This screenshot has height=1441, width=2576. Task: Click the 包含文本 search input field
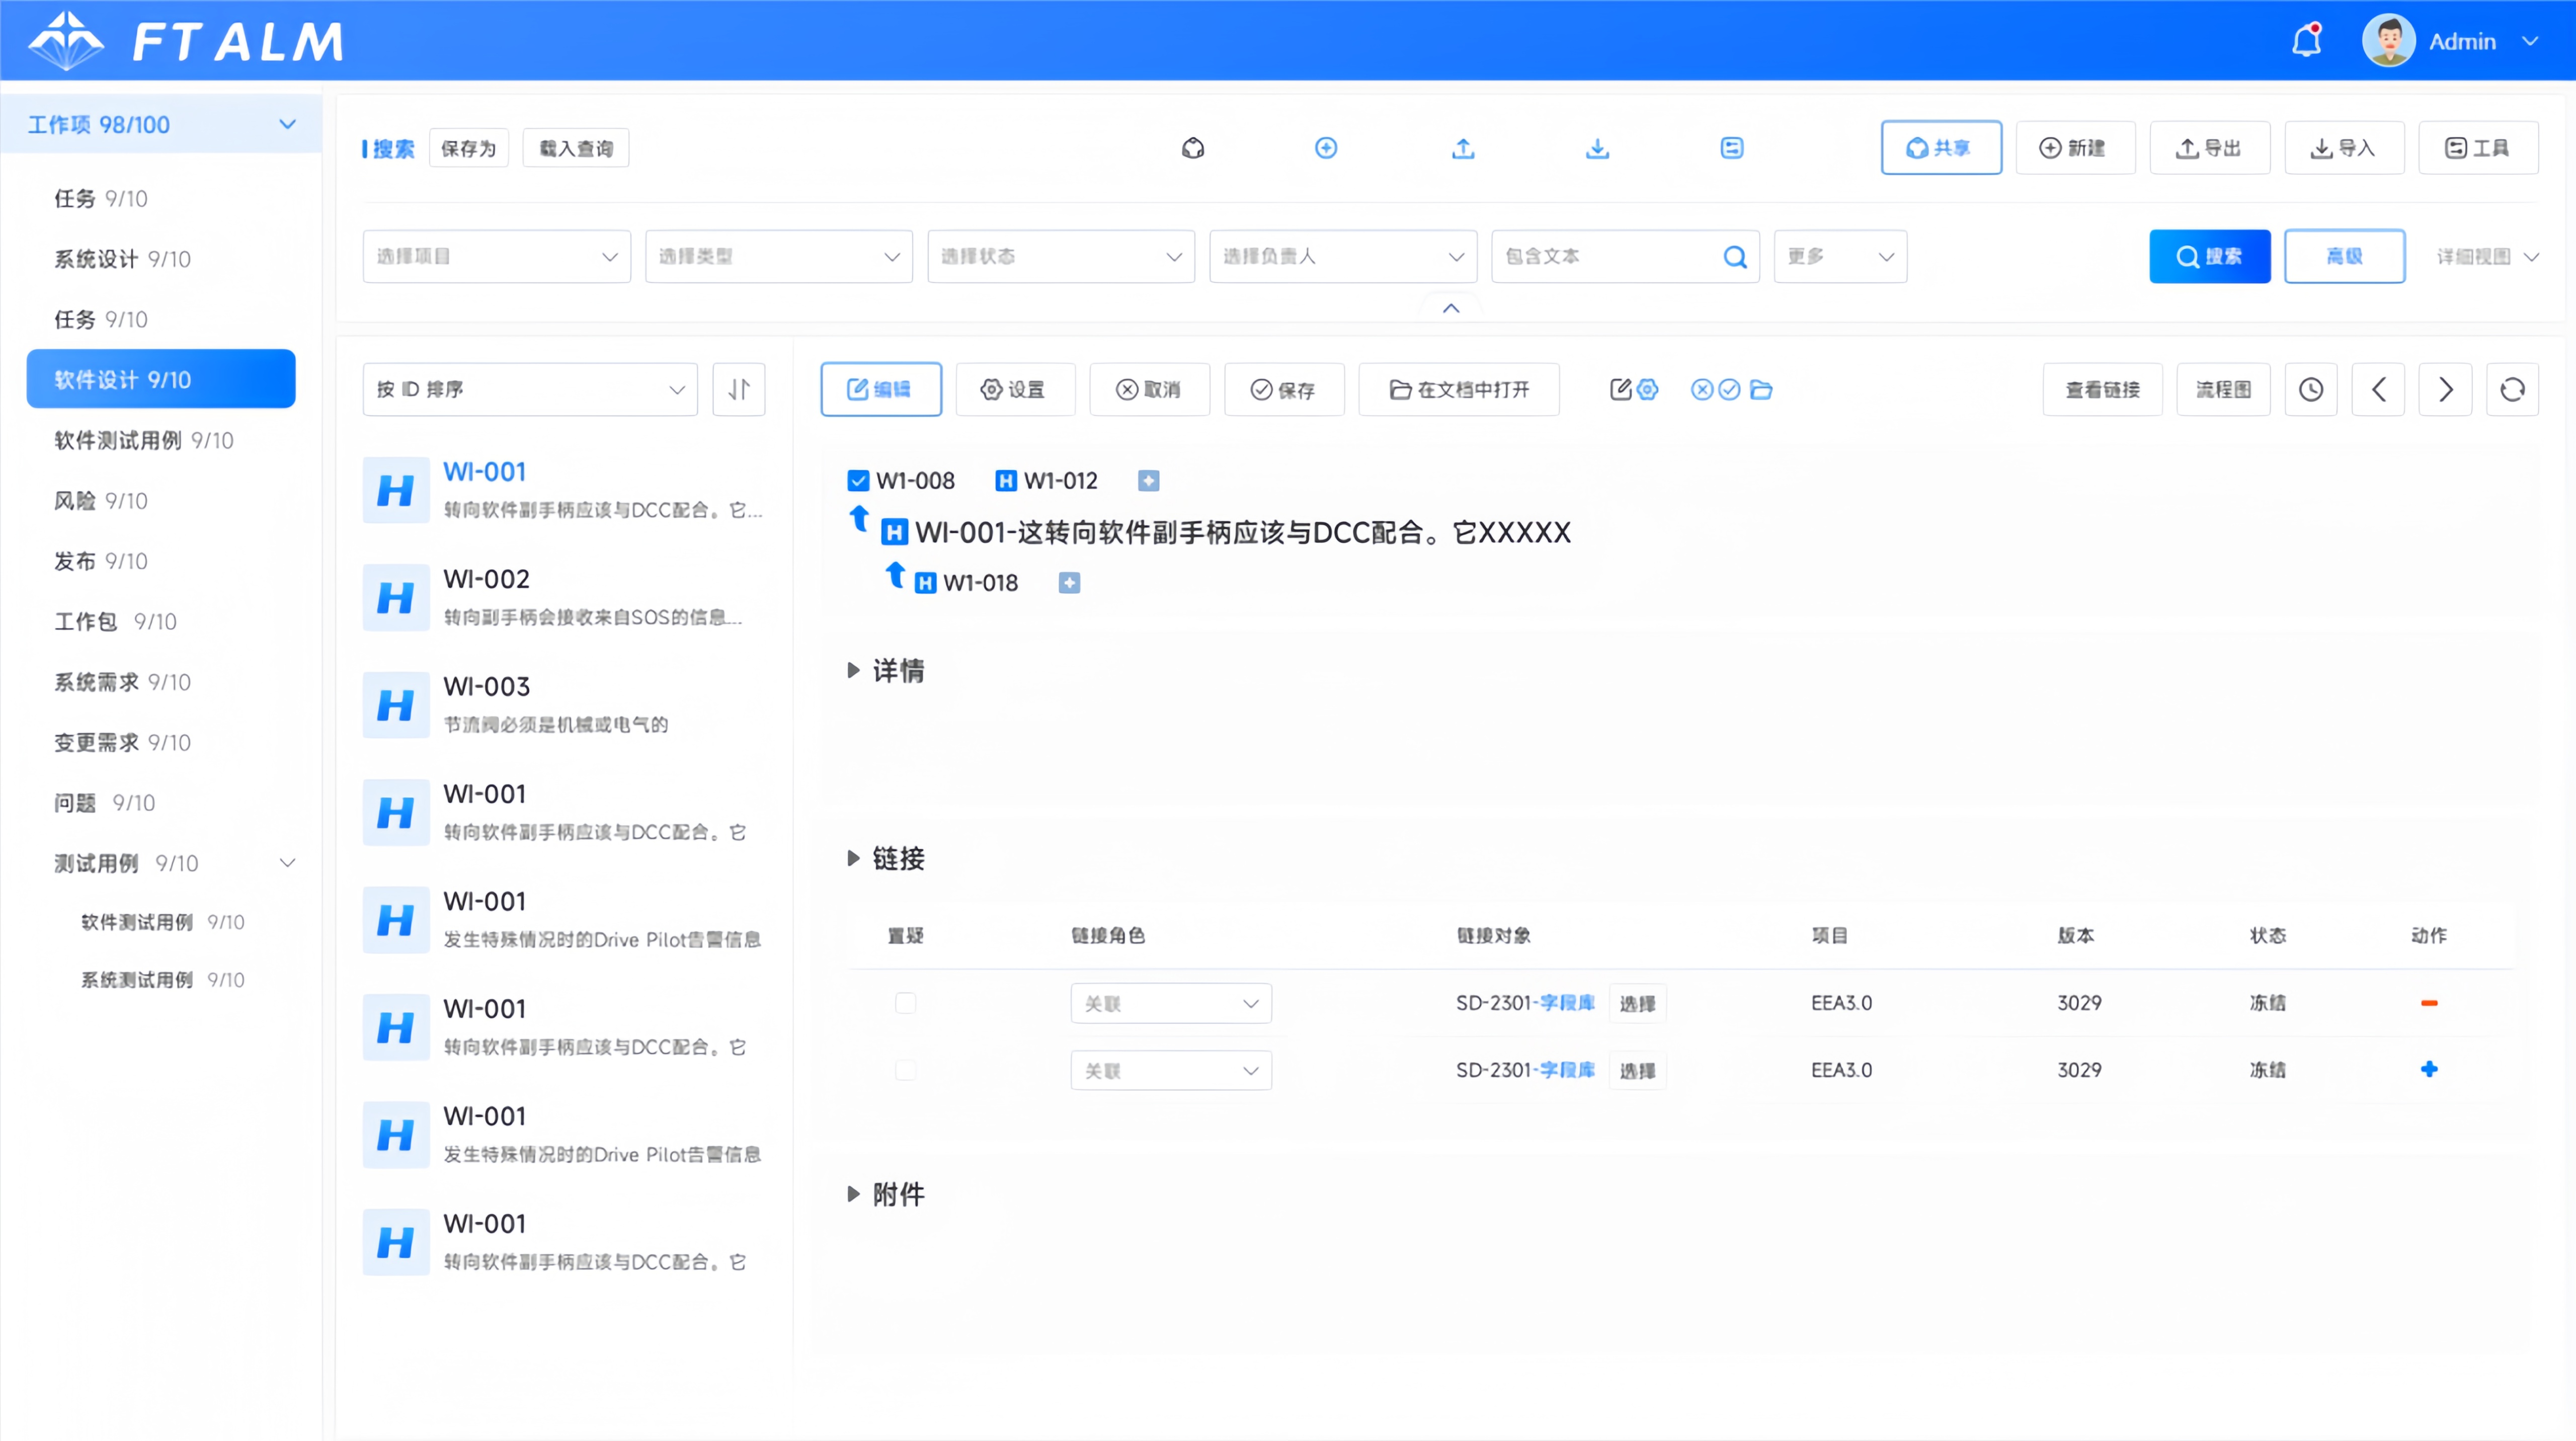(1605, 257)
